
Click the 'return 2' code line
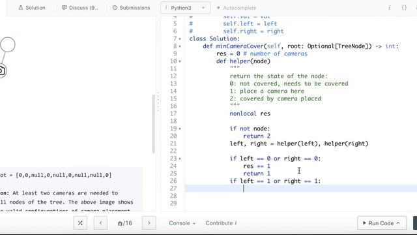tap(257, 136)
